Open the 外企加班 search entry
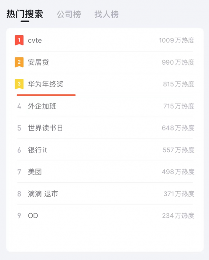 (105, 106)
